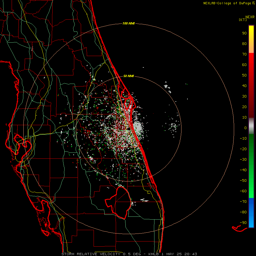Screen dimensions: 256x256
Task: Click the -90 value on velocity scale
Action: pos(243,223)
